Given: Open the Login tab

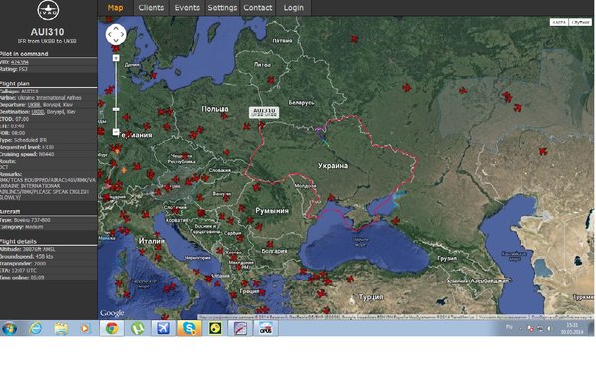Looking at the screenshot, I should [294, 8].
